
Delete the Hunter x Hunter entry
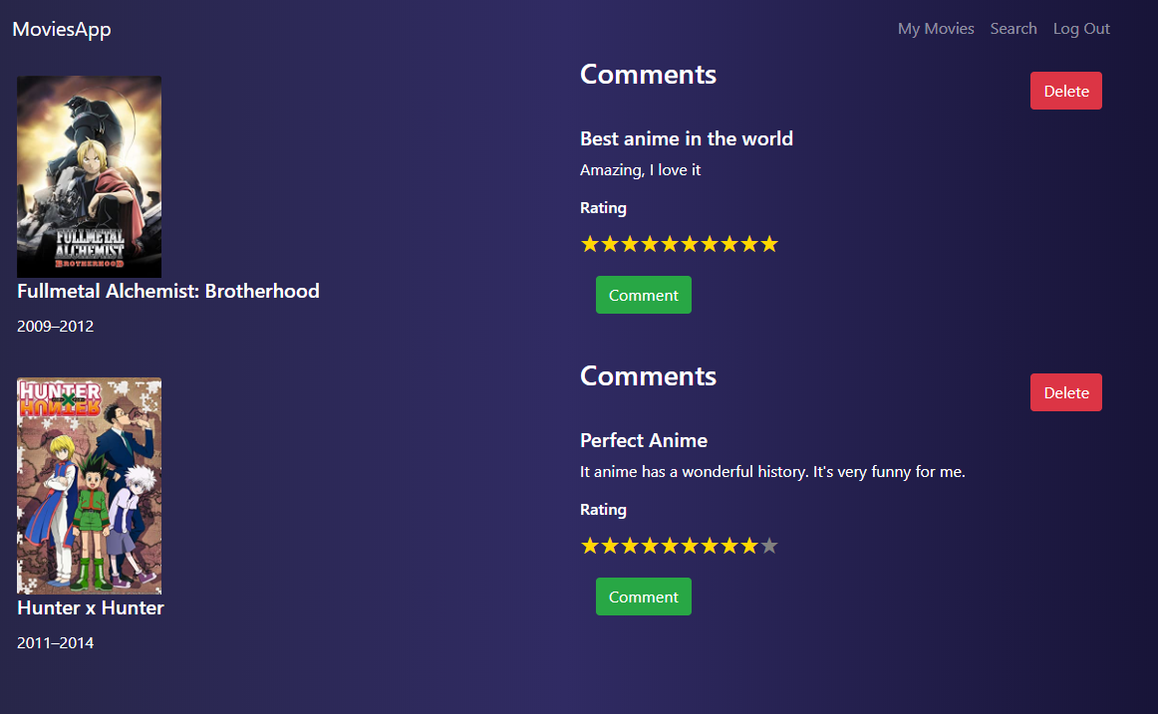pyautogui.click(x=1065, y=392)
